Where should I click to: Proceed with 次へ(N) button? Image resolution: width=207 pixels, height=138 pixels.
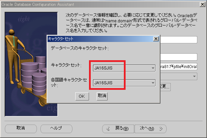pyautogui.click(x=150, y=128)
